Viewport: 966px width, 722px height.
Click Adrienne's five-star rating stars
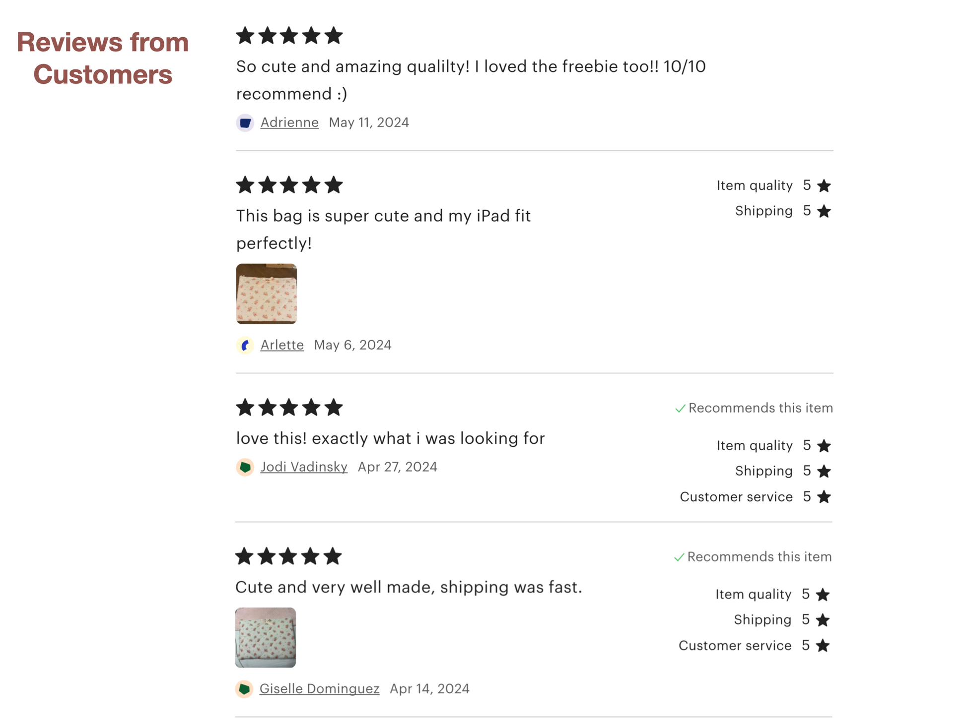(x=289, y=36)
